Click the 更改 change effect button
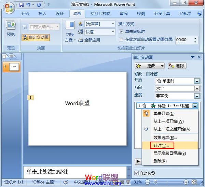The image size is (205, 187). tap(149, 66)
